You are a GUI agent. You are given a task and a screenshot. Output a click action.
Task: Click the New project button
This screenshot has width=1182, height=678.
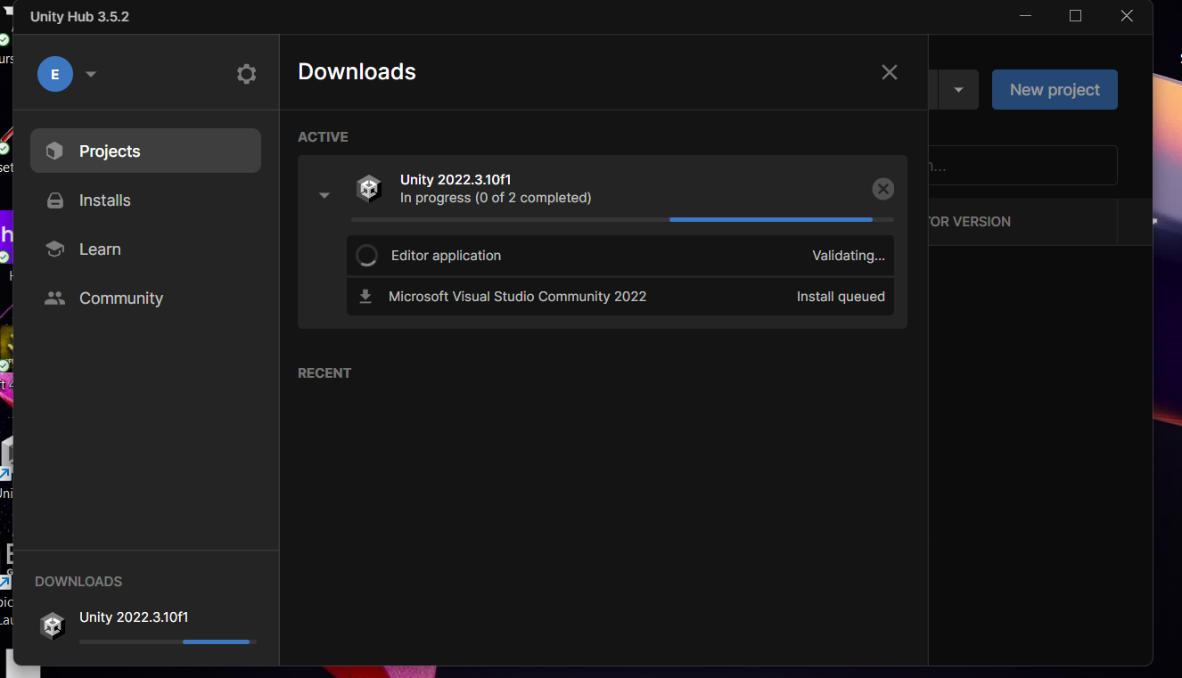(x=1055, y=90)
